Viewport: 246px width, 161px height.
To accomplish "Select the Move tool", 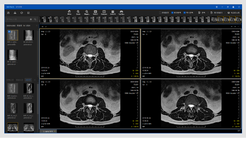I will (x=70, y=12).
